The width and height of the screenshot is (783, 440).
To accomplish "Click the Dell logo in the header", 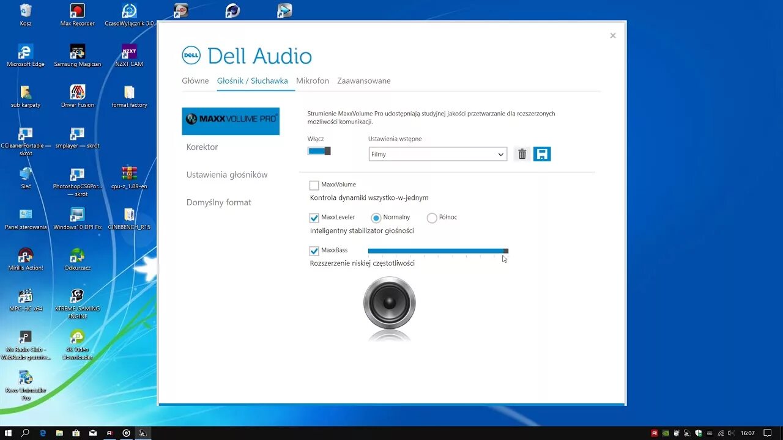I will [x=191, y=56].
